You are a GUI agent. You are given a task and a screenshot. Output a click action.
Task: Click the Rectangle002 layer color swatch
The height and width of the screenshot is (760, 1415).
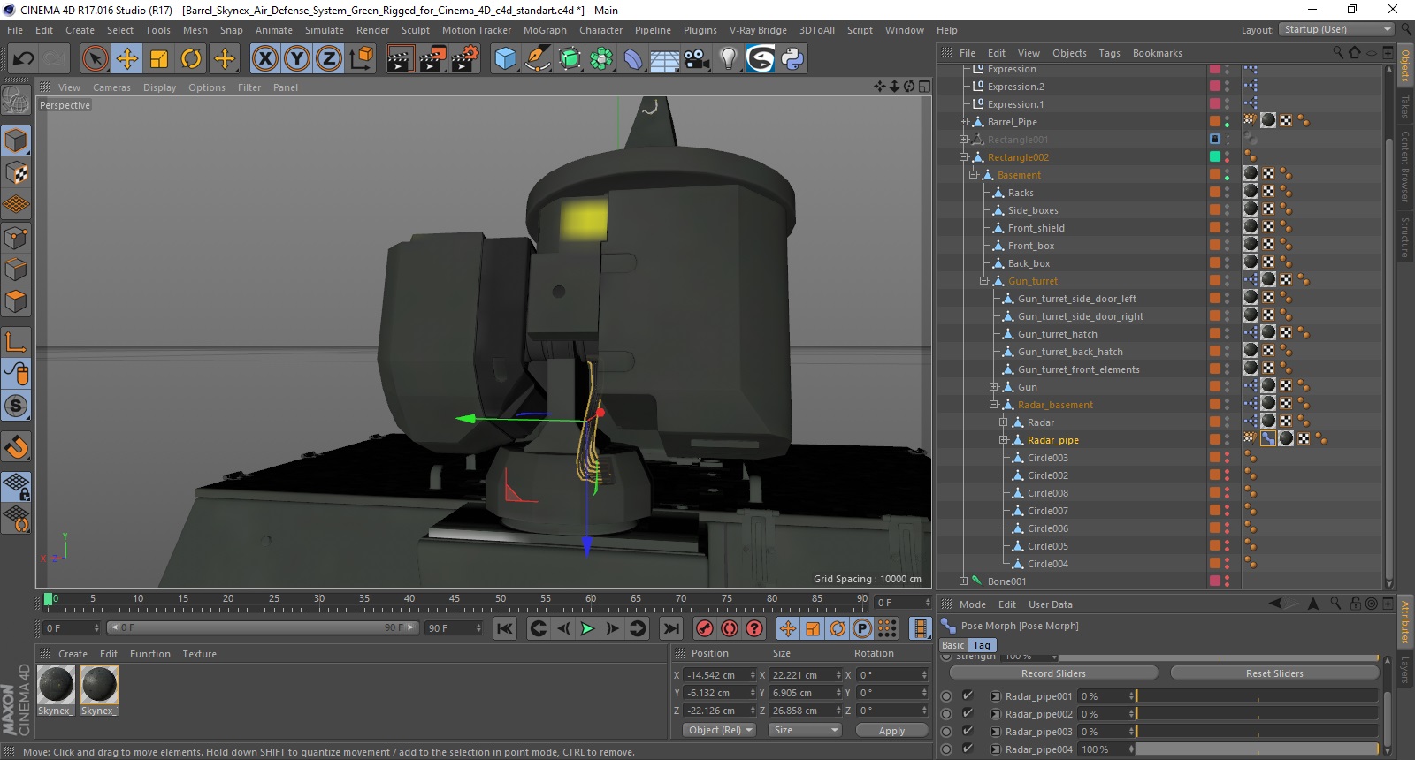(1215, 157)
